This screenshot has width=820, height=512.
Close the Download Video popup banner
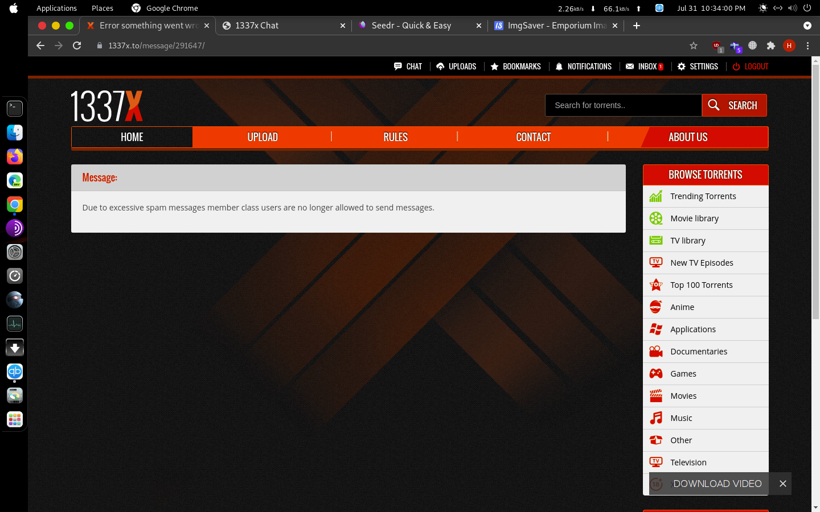782,484
